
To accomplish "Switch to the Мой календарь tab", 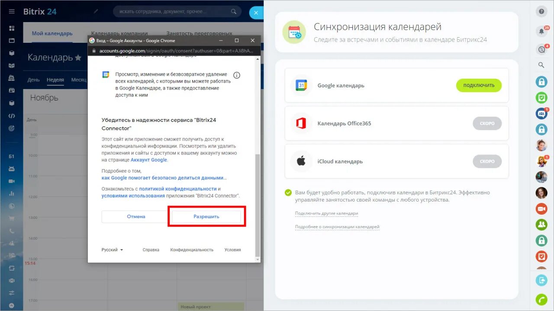I will pos(52,33).
